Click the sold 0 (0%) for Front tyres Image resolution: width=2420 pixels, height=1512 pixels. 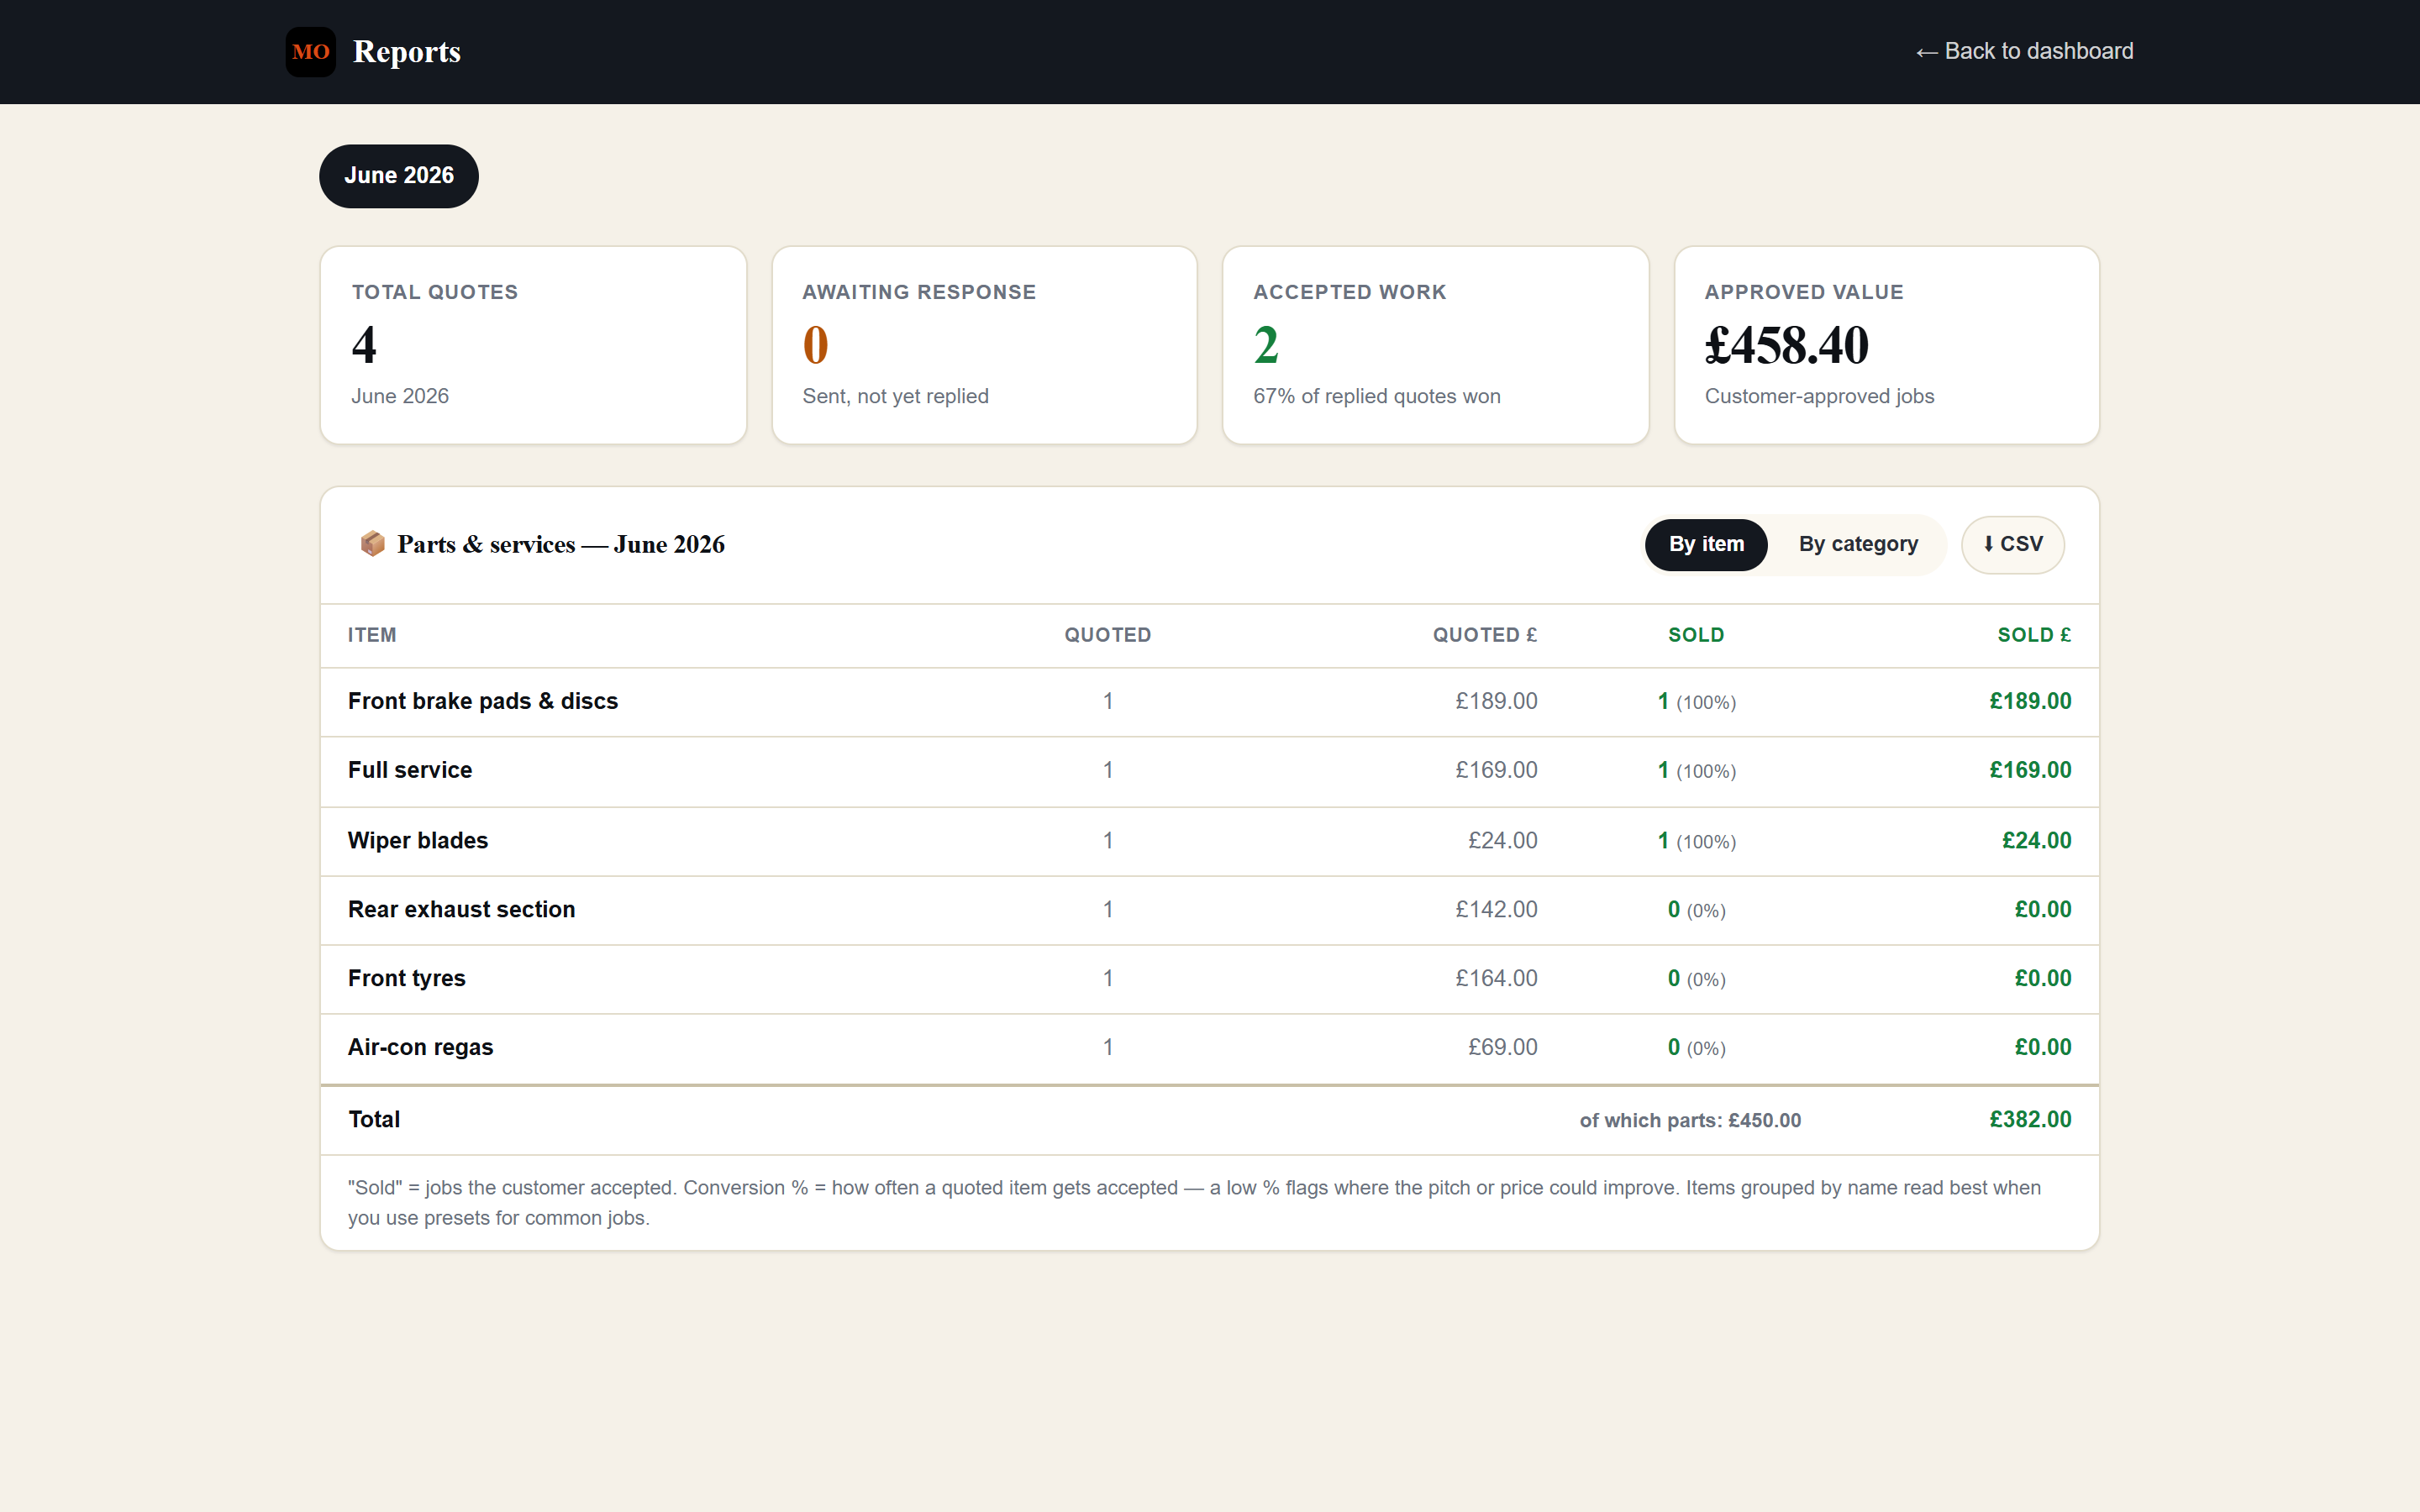[1696, 979]
